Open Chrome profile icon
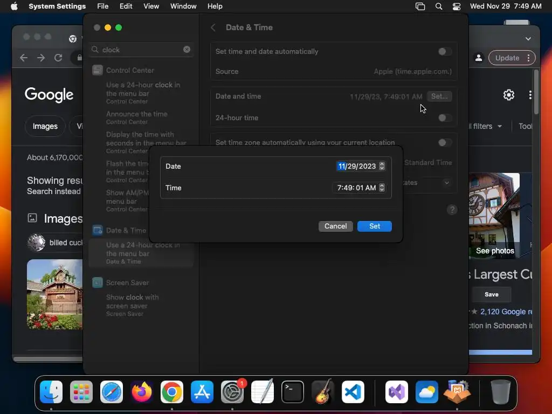Image resolution: width=552 pixels, height=414 pixels. tap(479, 58)
